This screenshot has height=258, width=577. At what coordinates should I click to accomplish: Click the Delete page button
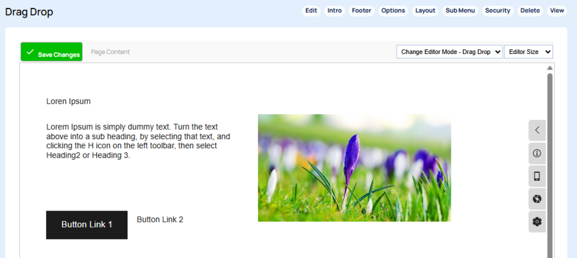tap(530, 11)
